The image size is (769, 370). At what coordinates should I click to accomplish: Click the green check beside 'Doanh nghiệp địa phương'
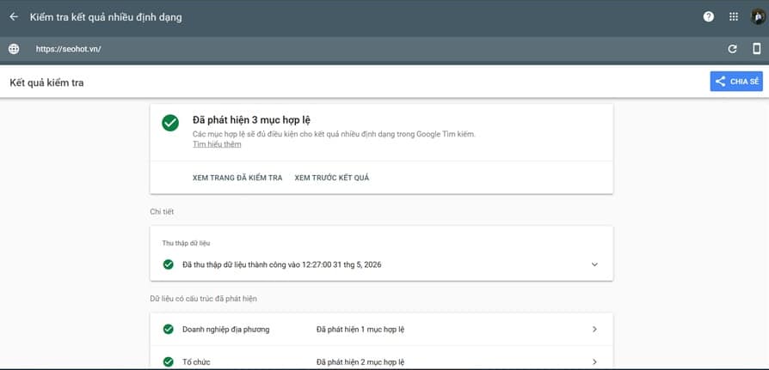tap(169, 330)
